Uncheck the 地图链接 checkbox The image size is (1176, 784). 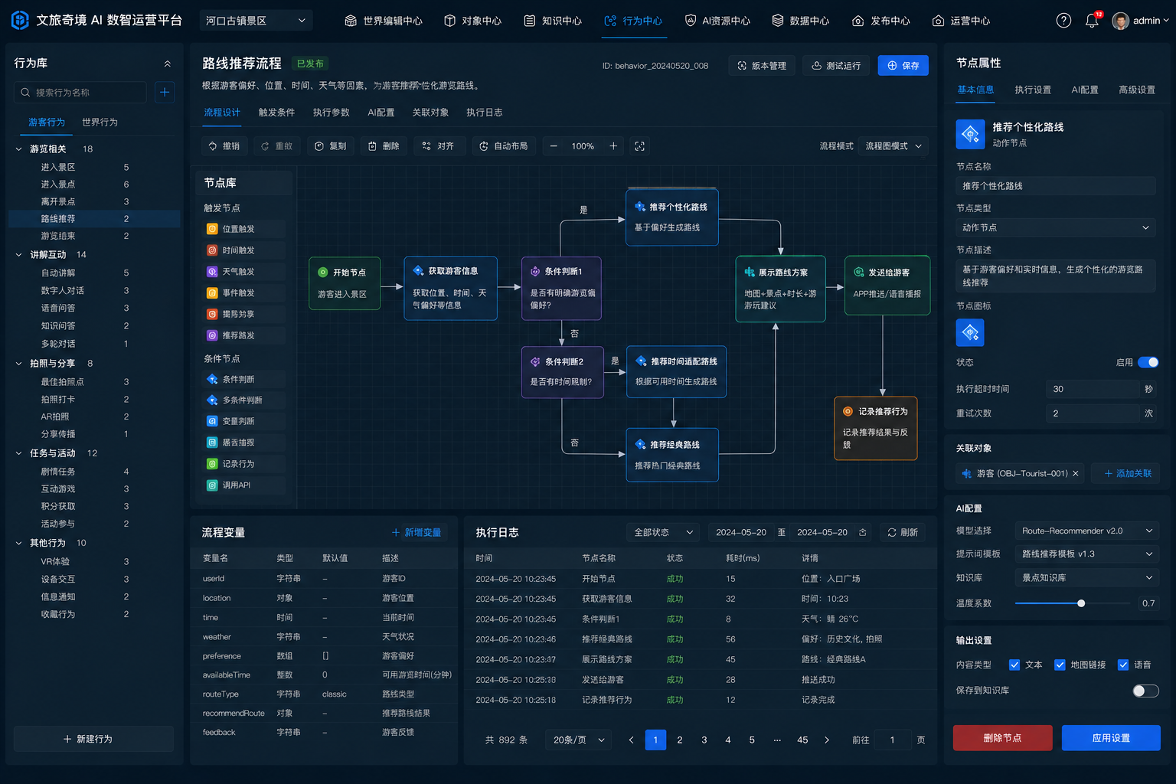click(1060, 665)
